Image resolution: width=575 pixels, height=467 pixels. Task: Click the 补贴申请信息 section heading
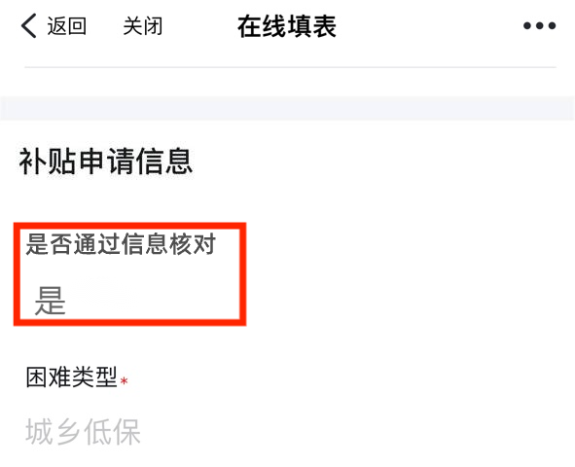(106, 162)
